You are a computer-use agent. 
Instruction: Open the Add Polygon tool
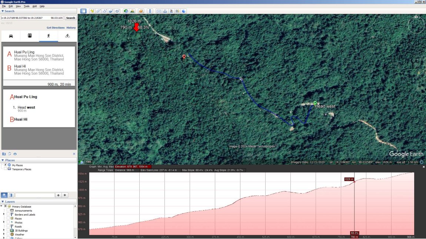point(98,11)
